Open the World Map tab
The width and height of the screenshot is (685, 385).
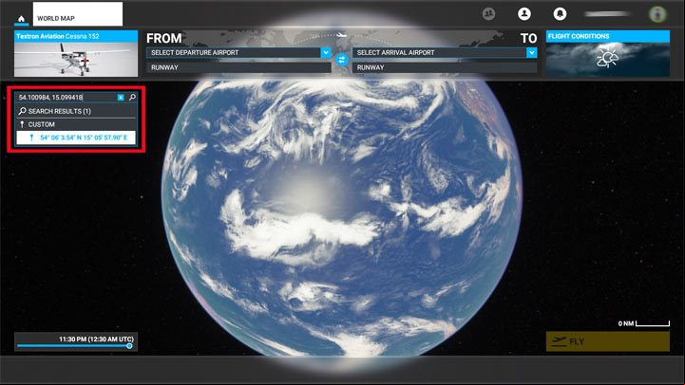(78, 14)
